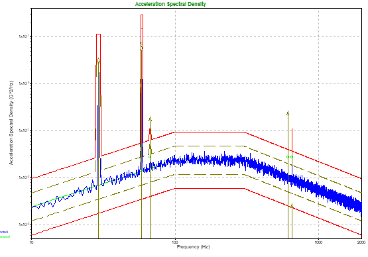Image resolution: width=368 pixels, height=257 pixels.
Task: Select the blue 'Control' legend entry
Action: (4, 232)
